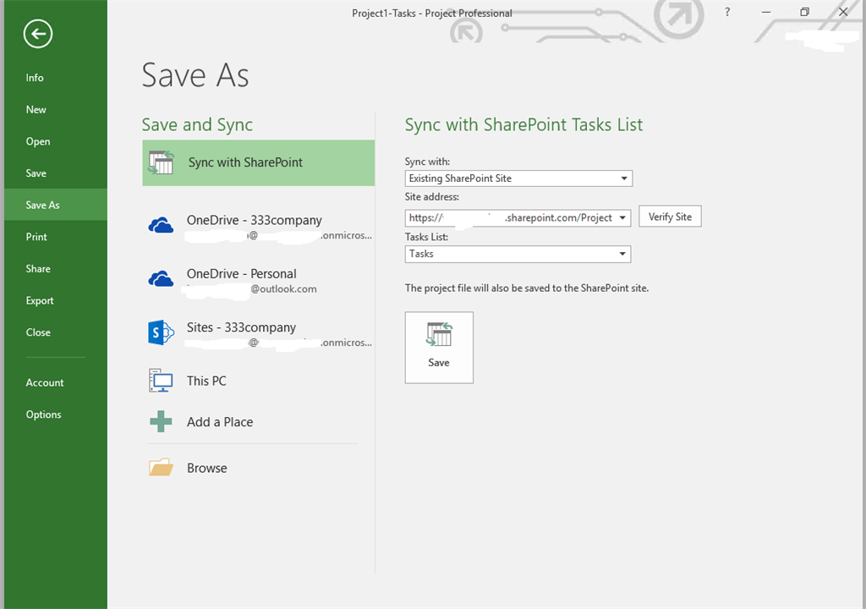Choose OneDrive - Personal location
866x609 pixels.
(259, 280)
